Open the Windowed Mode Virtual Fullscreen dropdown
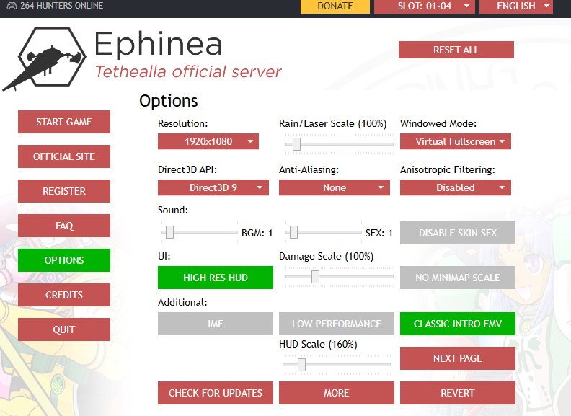Viewport: 571px width, 416px height. 455,141
